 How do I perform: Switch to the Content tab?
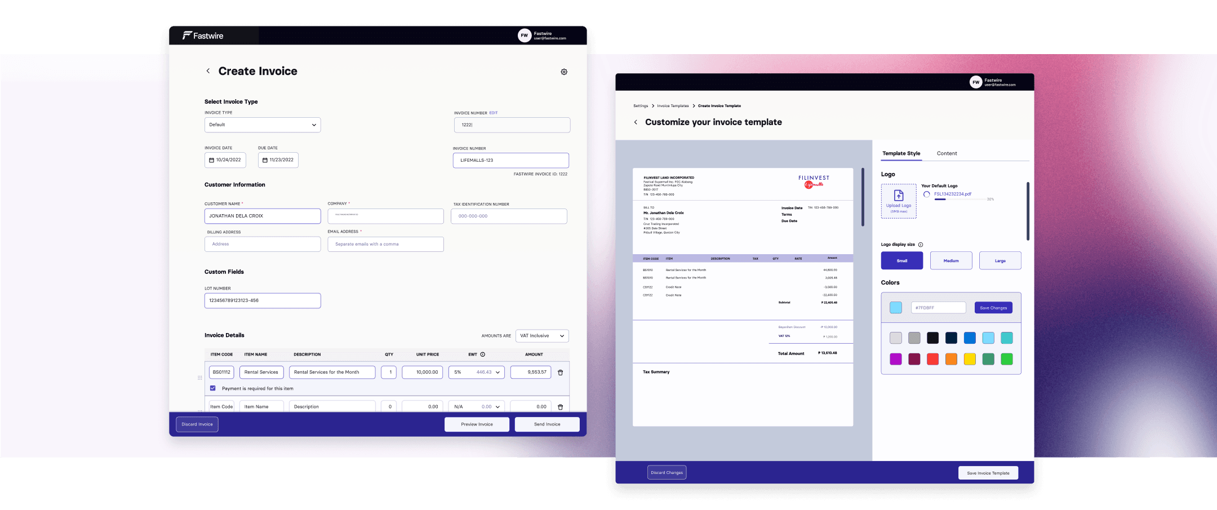[x=947, y=153]
